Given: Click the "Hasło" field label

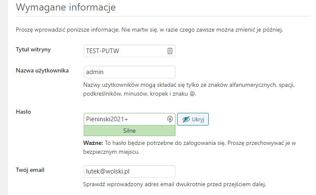Looking at the screenshot, I should [24, 112].
